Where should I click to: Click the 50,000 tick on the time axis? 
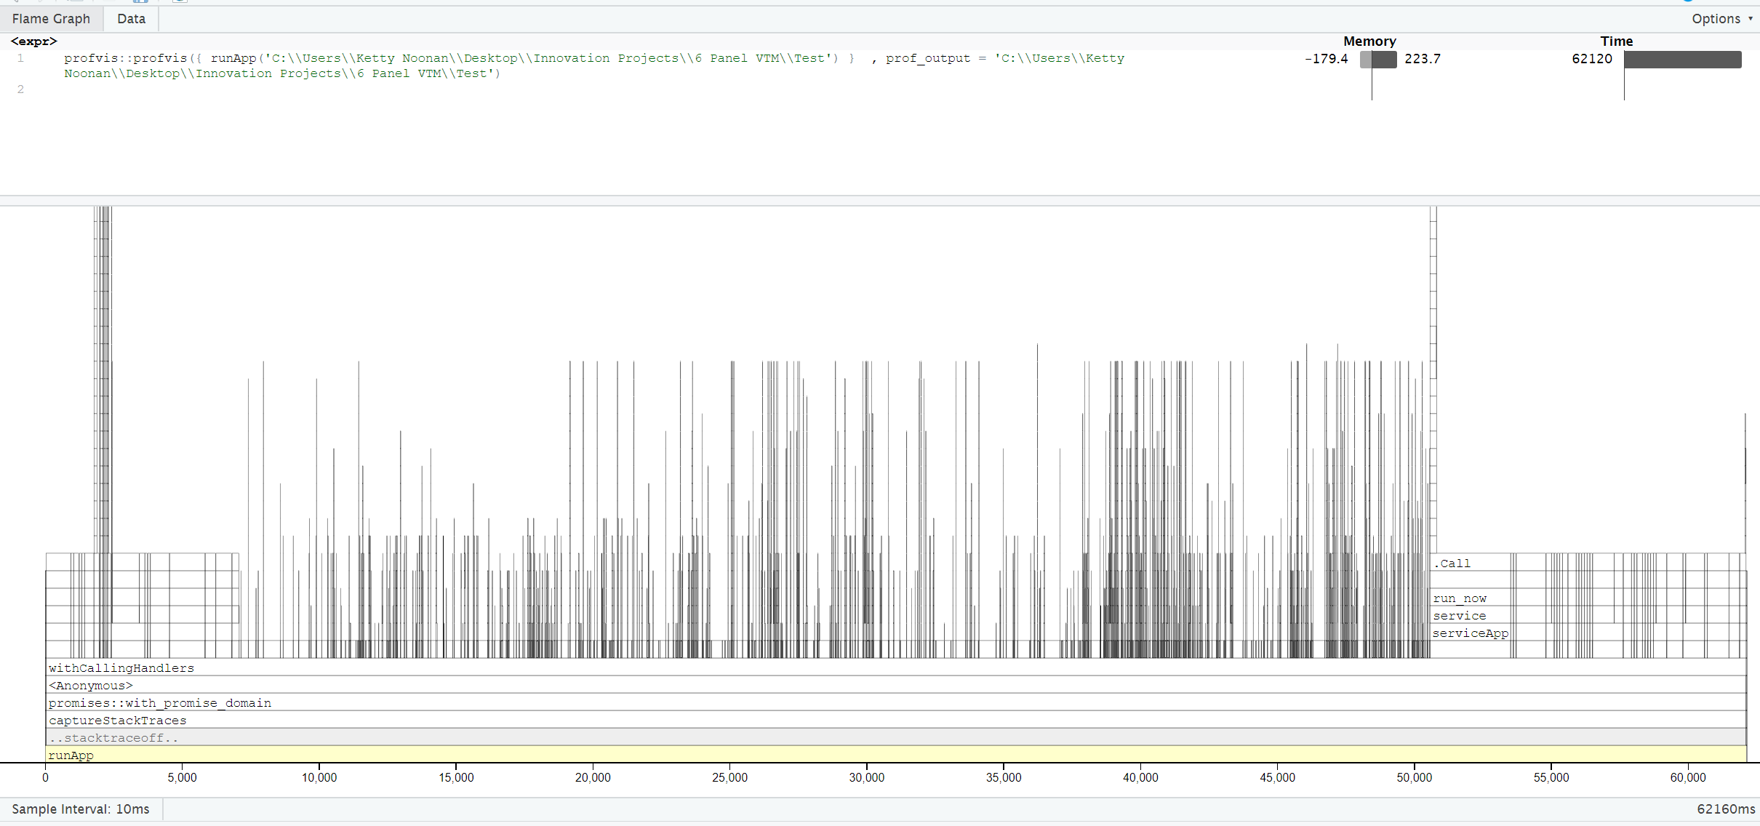(x=1415, y=777)
